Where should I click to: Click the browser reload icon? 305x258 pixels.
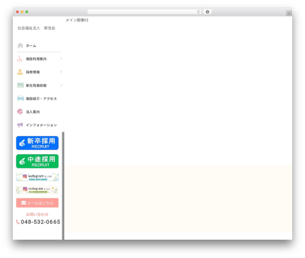click(198, 12)
